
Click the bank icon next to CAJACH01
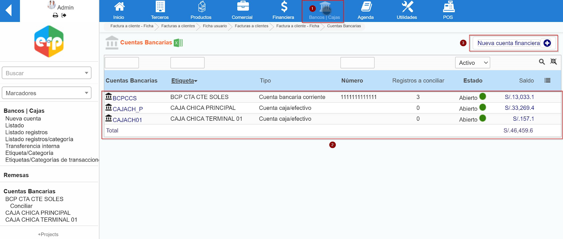[x=109, y=118]
